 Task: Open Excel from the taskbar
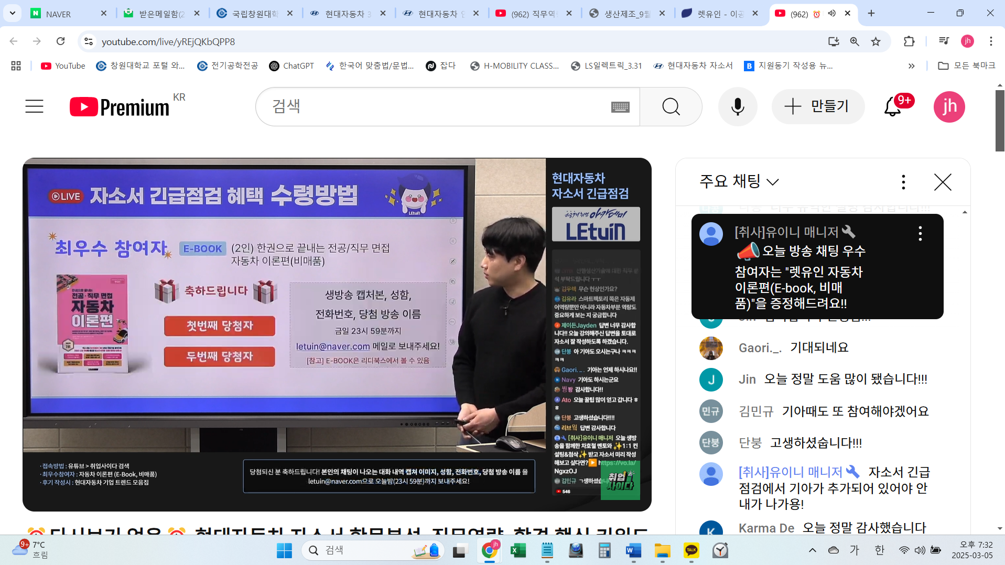point(518,550)
